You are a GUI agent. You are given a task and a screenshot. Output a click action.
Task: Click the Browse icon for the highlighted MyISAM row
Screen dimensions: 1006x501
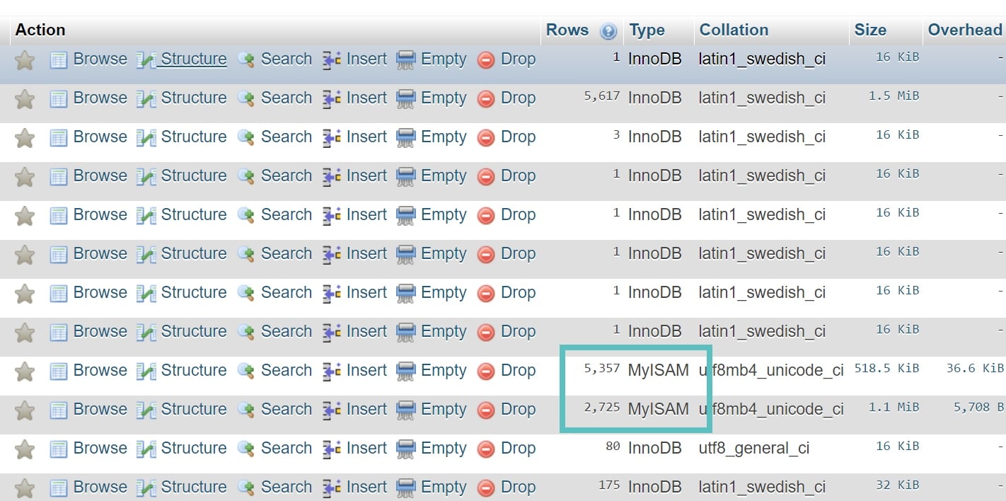[x=59, y=371]
